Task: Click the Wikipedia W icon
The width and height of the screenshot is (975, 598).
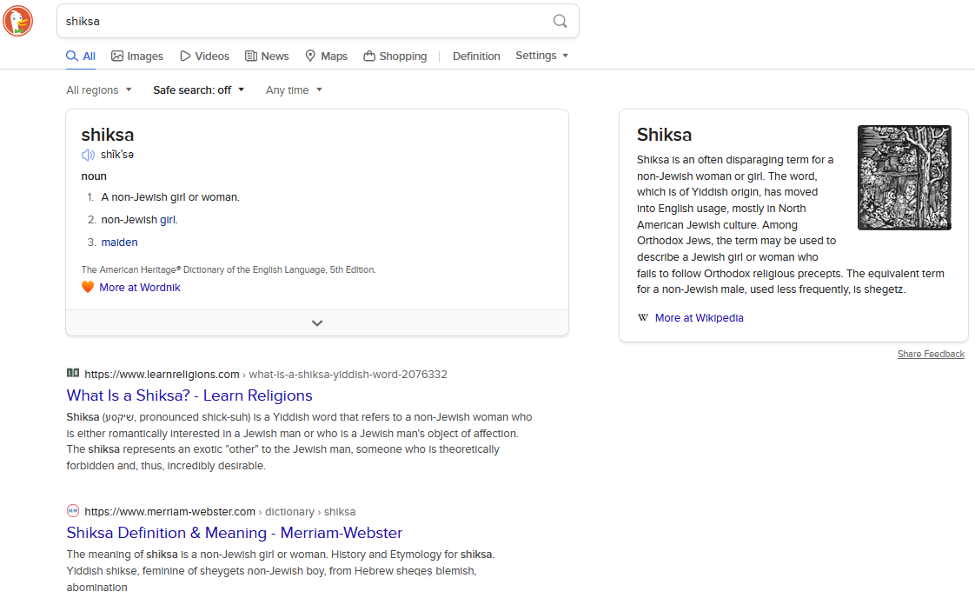Action: pos(643,317)
